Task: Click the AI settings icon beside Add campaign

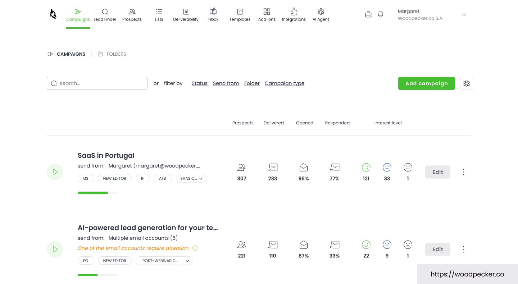Action: (x=467, y=83)
